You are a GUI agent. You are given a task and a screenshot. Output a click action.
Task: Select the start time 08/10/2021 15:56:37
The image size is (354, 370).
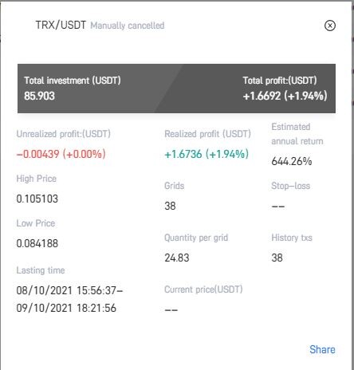[69, 290]
